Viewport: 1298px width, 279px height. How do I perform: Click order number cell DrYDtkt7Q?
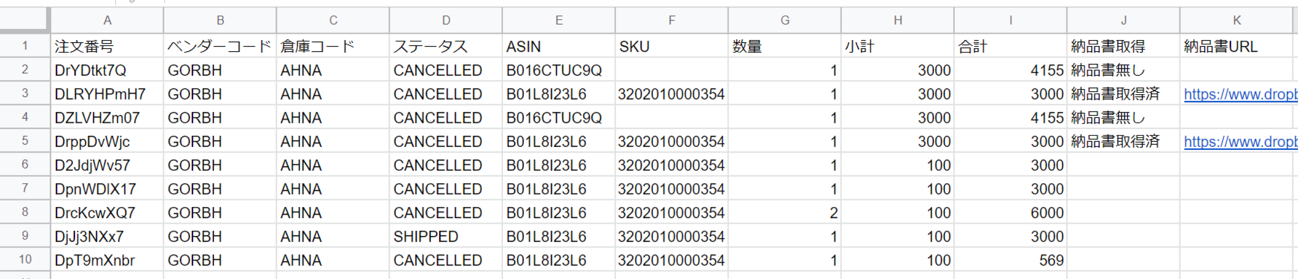click(x=107, y=70)
